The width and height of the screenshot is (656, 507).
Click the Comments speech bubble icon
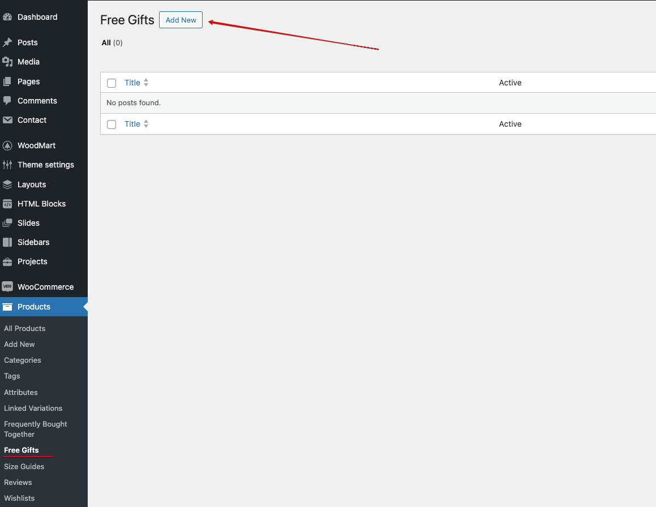coord(7,101)
